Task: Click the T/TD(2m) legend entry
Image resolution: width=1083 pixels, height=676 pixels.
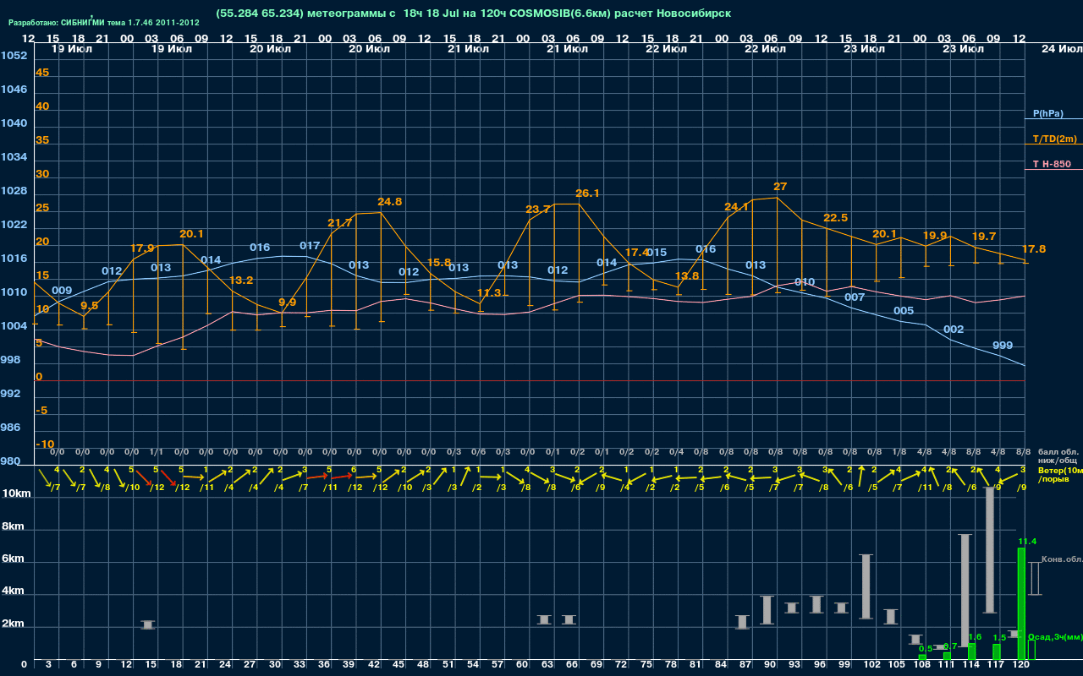Action: coord(1054,139)
